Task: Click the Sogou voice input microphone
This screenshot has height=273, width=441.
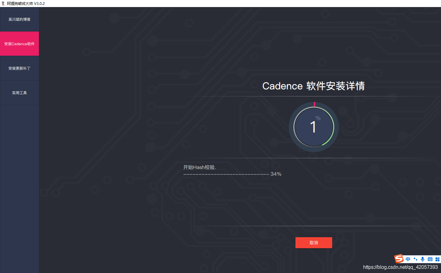Action: point(423,259)
